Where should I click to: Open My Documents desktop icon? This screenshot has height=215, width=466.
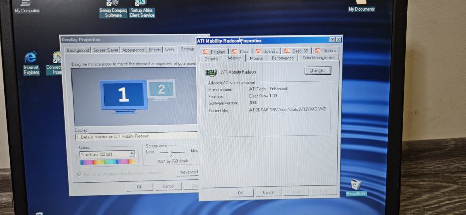pos(362,6)
